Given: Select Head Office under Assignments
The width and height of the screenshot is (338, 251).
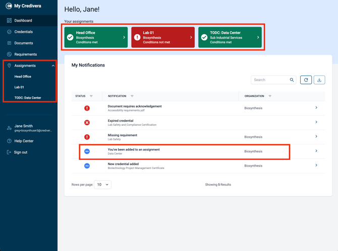Looking at the screenshot, I should [23, 76].
